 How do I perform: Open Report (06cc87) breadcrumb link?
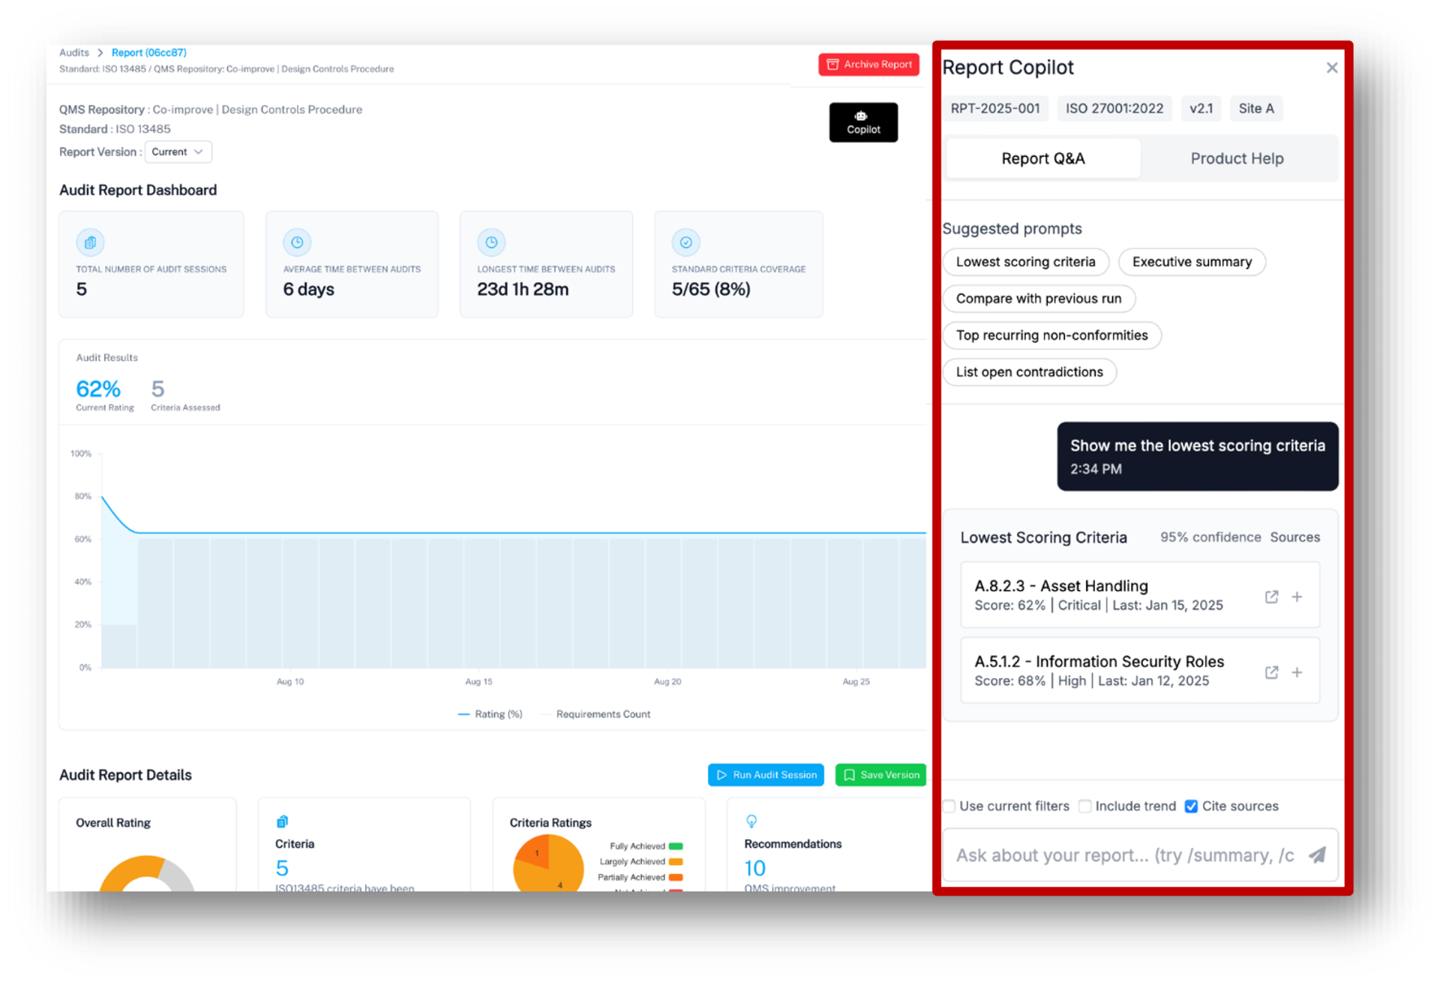148,53
